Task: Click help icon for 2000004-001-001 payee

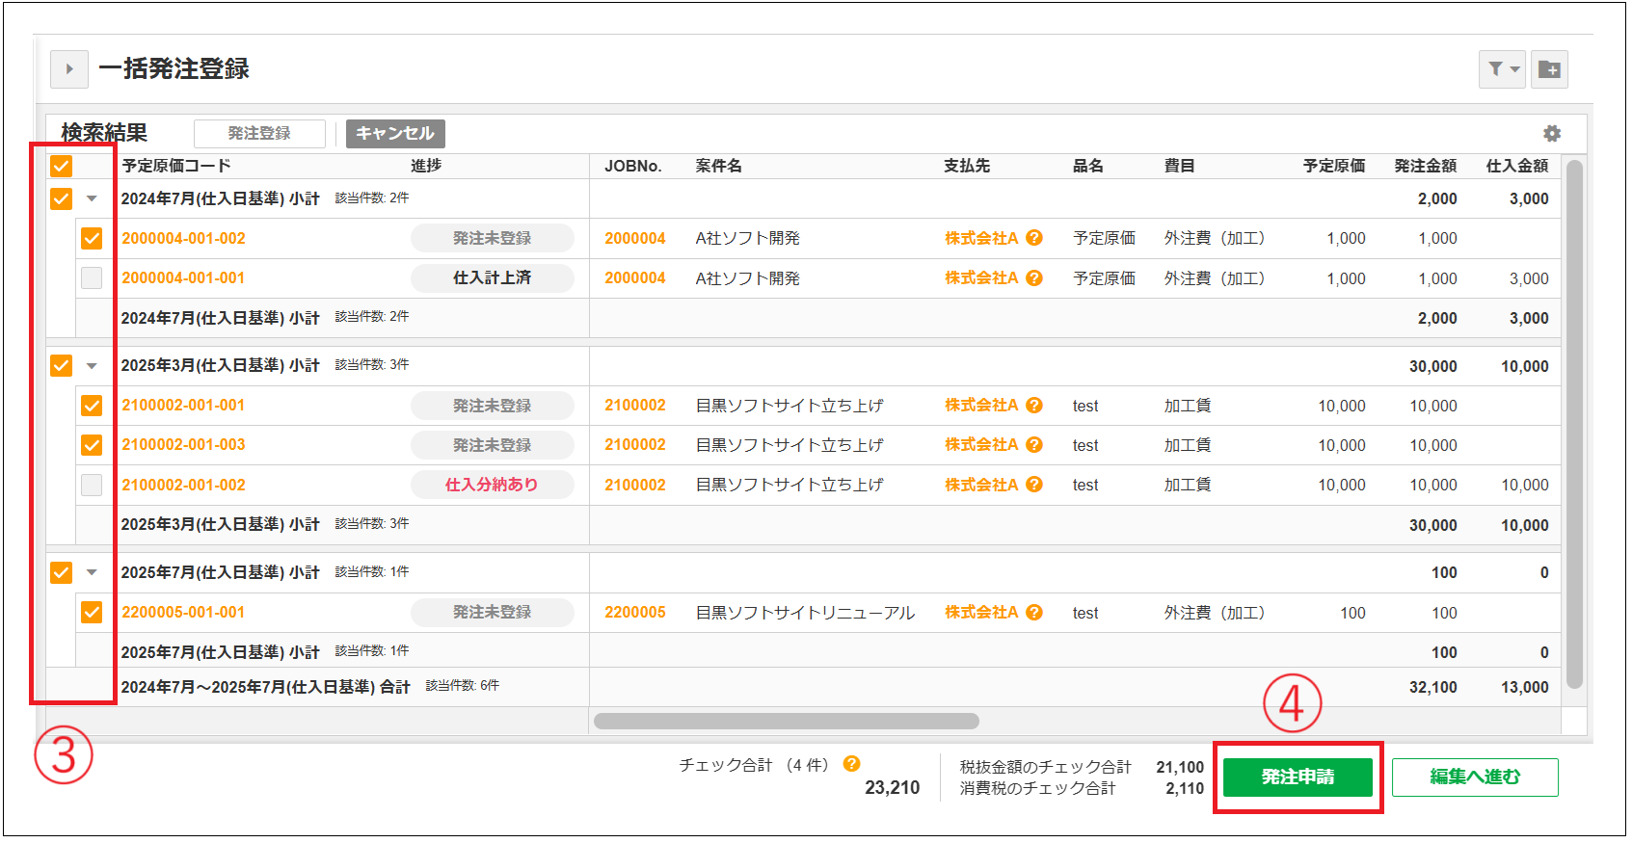Action: tap(1034, 277)
